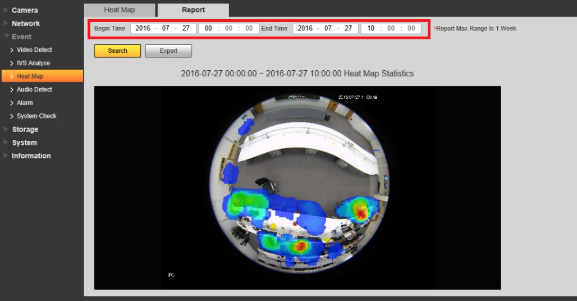Collapse the Event menu section
The image size is (577, 301).
(x=21, y=37)
